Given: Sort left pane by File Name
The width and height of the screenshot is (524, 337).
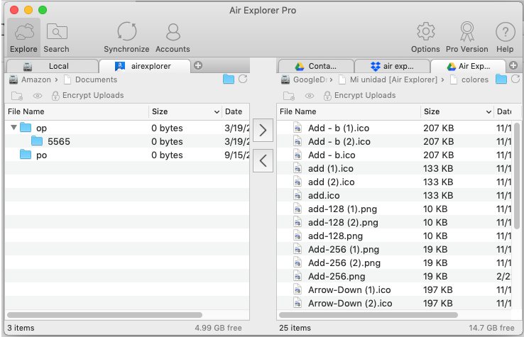Looking at the screenshot, I should coord(77,111).
